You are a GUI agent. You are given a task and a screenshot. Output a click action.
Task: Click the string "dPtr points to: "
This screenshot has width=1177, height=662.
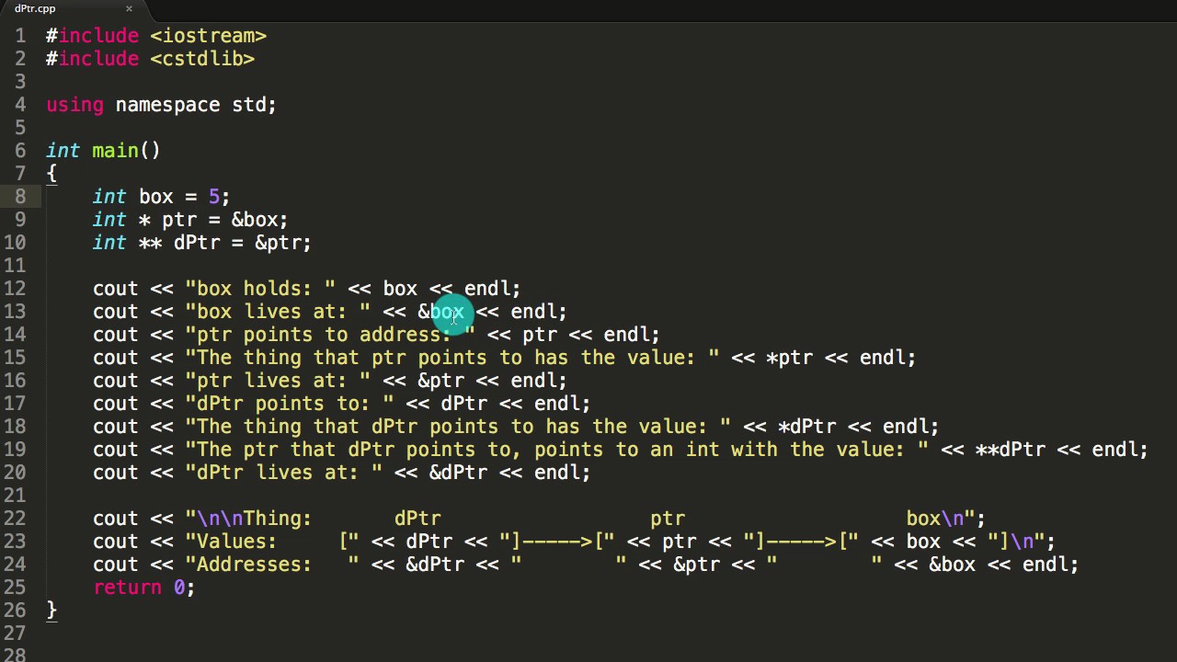[289, 404]
